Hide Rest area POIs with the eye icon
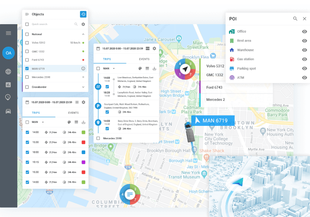The image size is (310, 217). [x=304, y=41]
